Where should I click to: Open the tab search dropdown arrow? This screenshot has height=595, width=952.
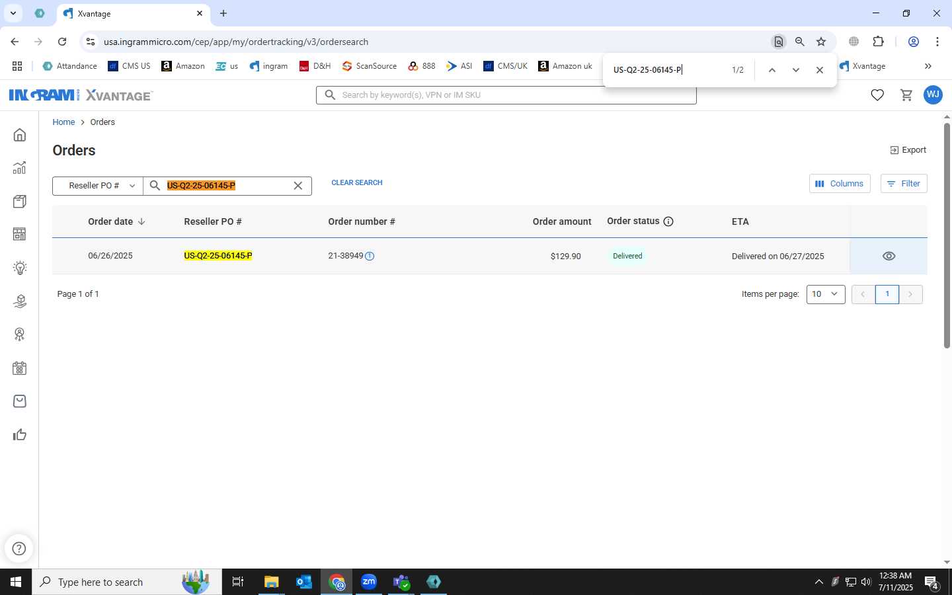[13, 13]
